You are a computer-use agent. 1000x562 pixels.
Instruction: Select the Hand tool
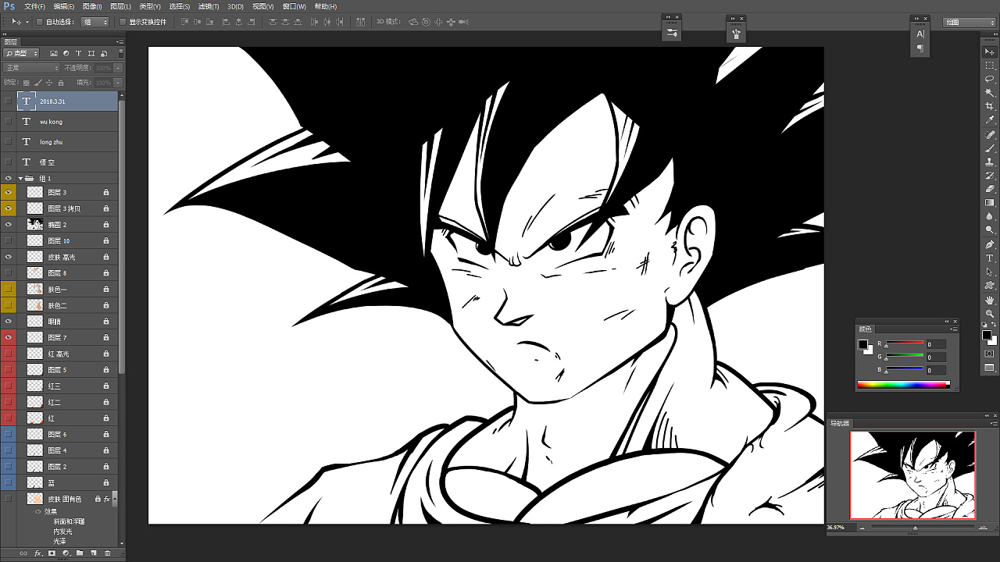click(x=990, y=301)
